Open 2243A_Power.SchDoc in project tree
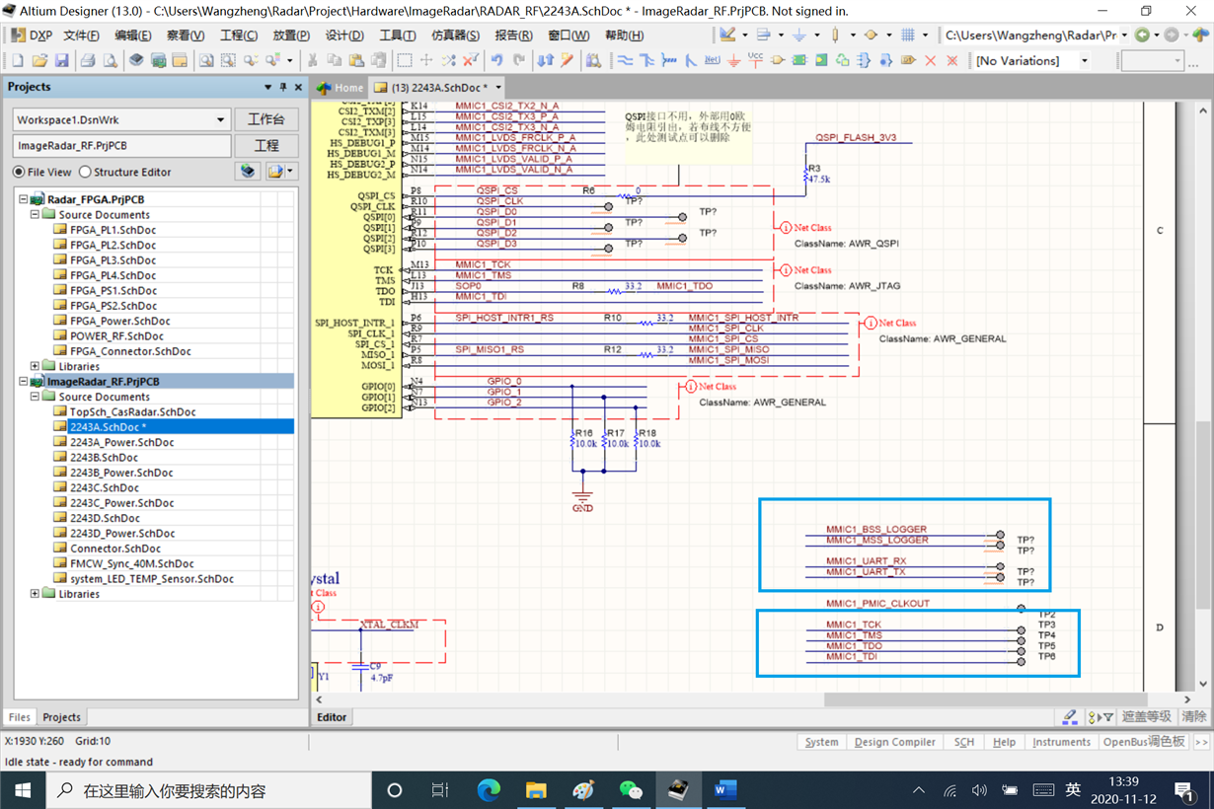The height and width of the screenshot is (809, 1214). click(x=121, y=442)
